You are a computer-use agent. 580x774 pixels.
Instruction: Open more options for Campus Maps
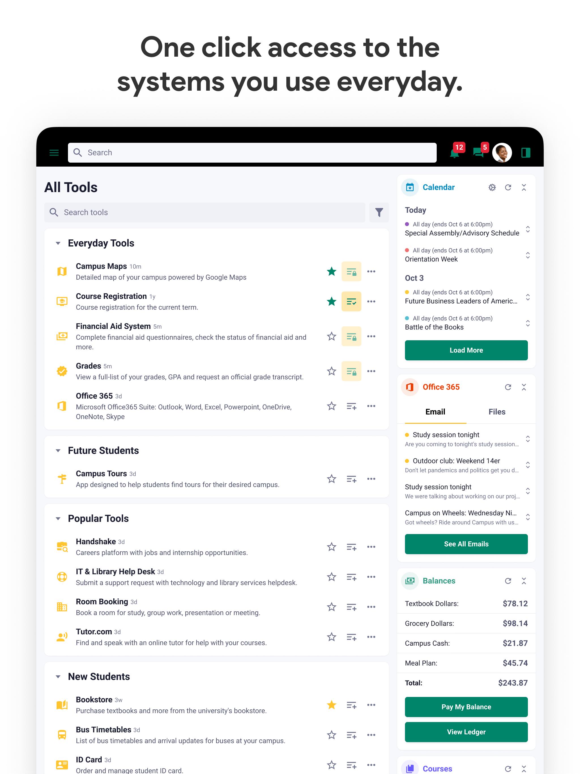(x=371, y=271)
